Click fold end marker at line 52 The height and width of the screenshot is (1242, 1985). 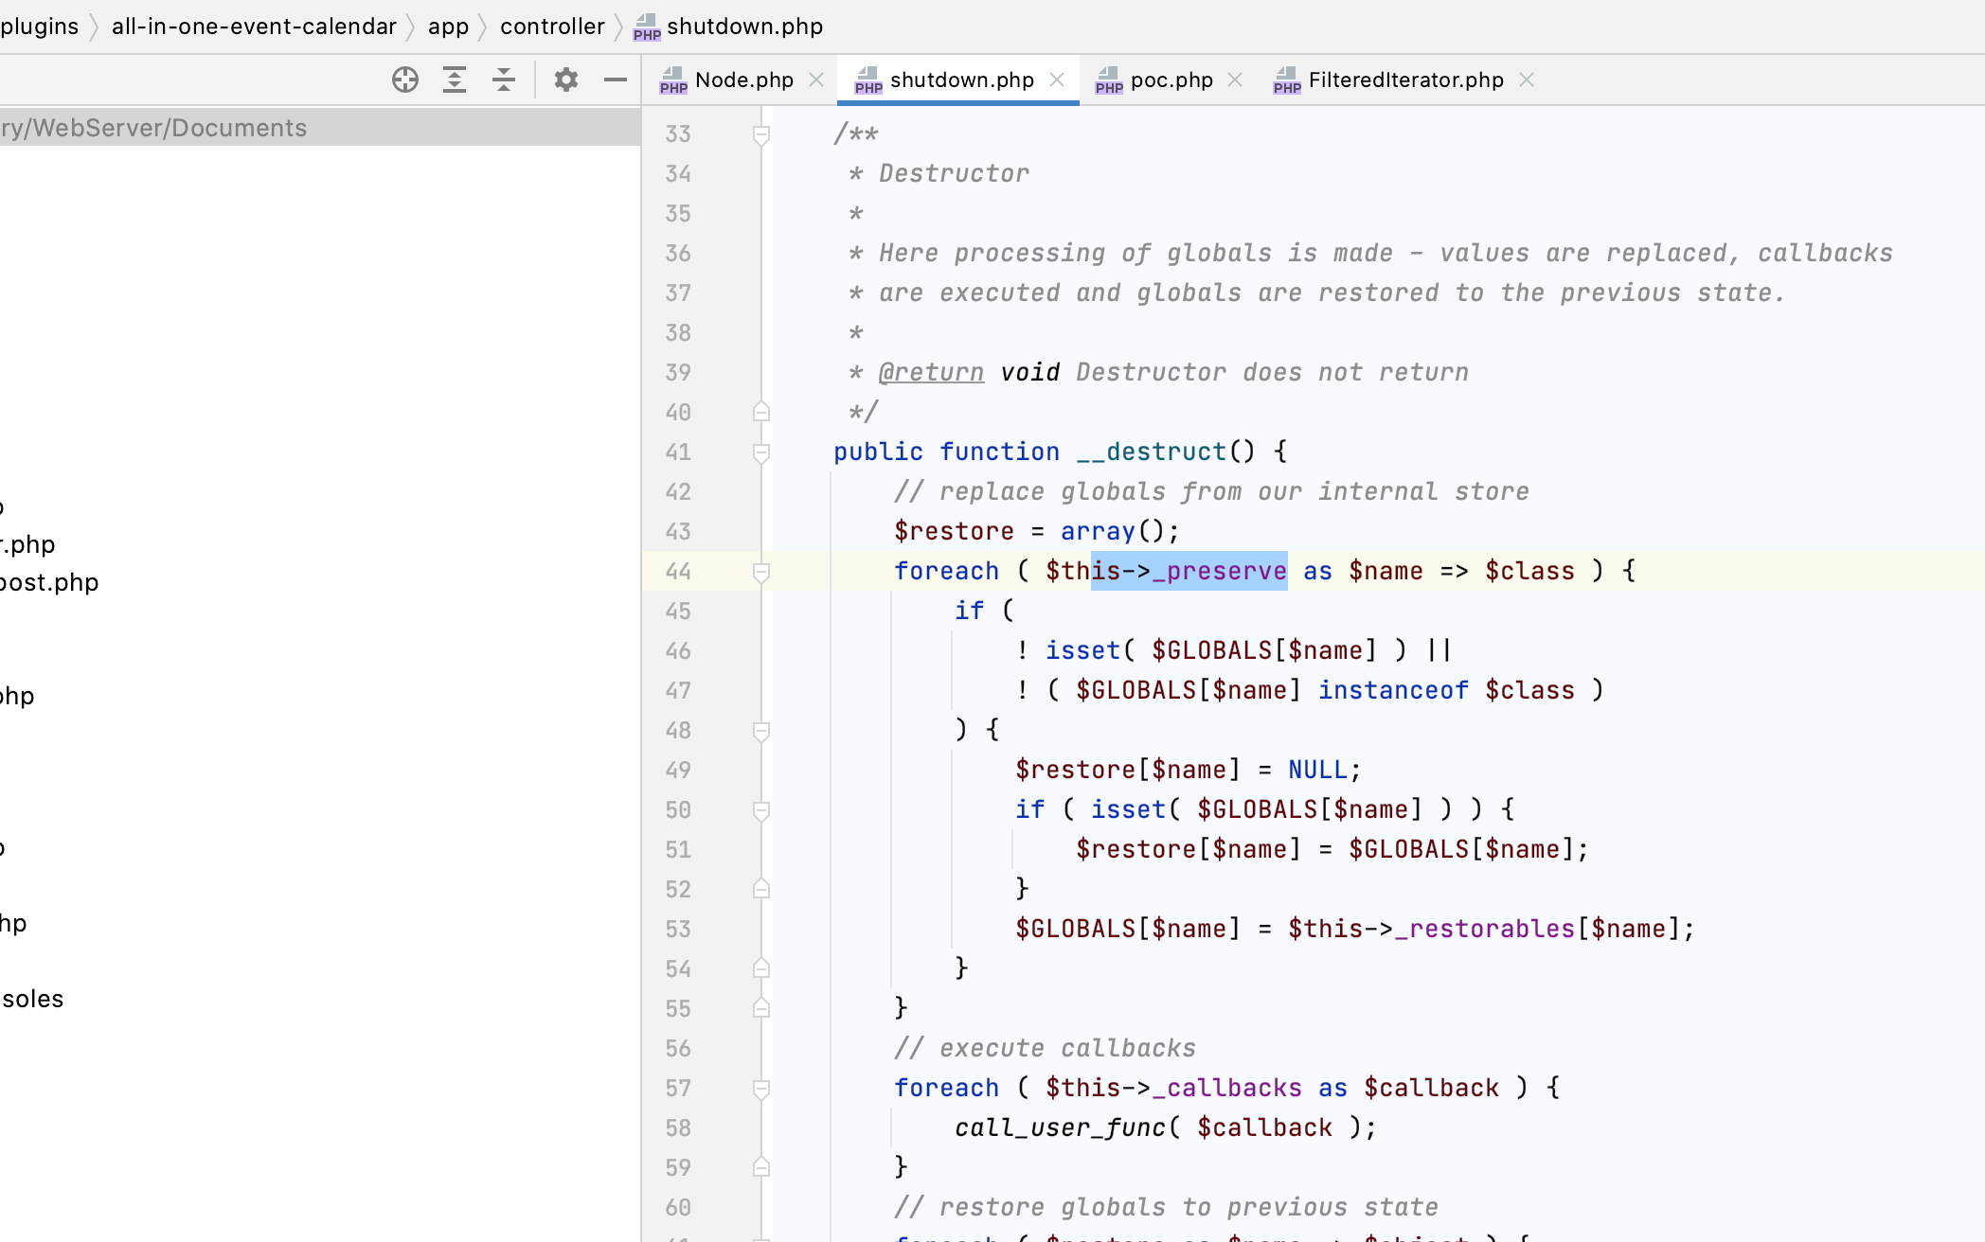(761, 889)
